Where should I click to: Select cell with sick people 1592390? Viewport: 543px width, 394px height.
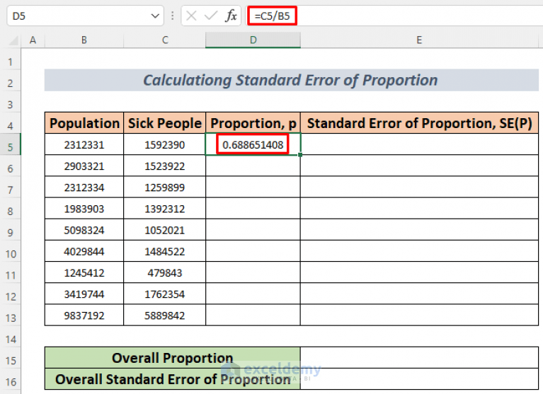click(x=165, y=144)
